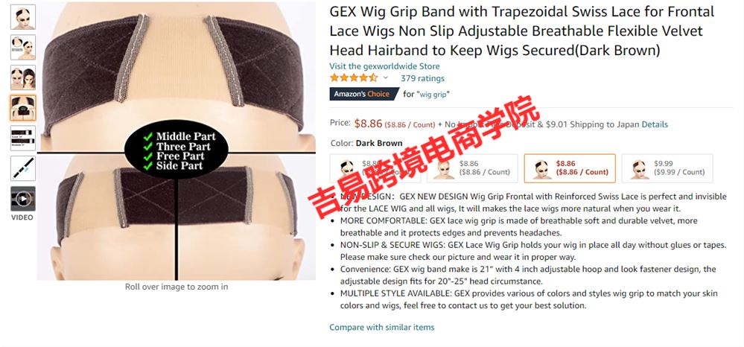Screen dimensions: 744x347
Task: Open shipping Details link
Action: tap(655, 124)
